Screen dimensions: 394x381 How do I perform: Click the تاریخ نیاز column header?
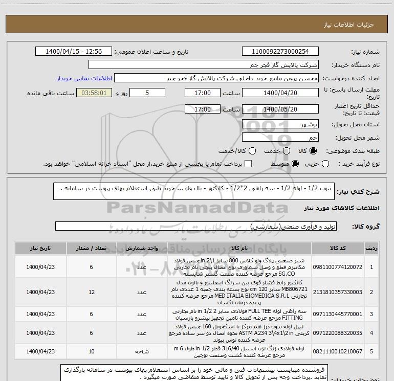click(40, 249)
